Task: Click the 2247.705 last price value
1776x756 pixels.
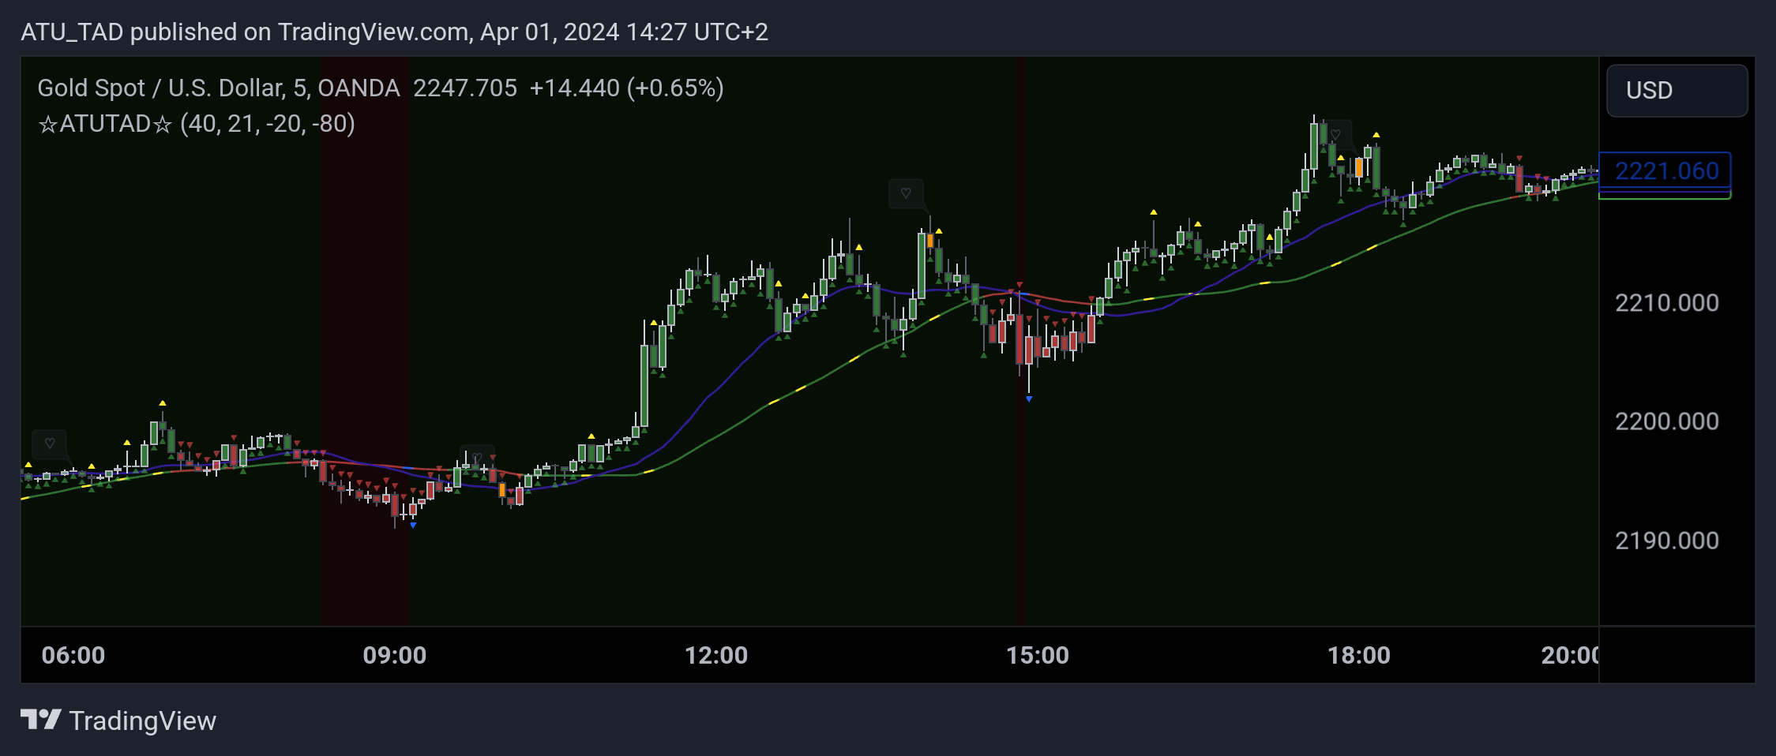Action: 465,88
